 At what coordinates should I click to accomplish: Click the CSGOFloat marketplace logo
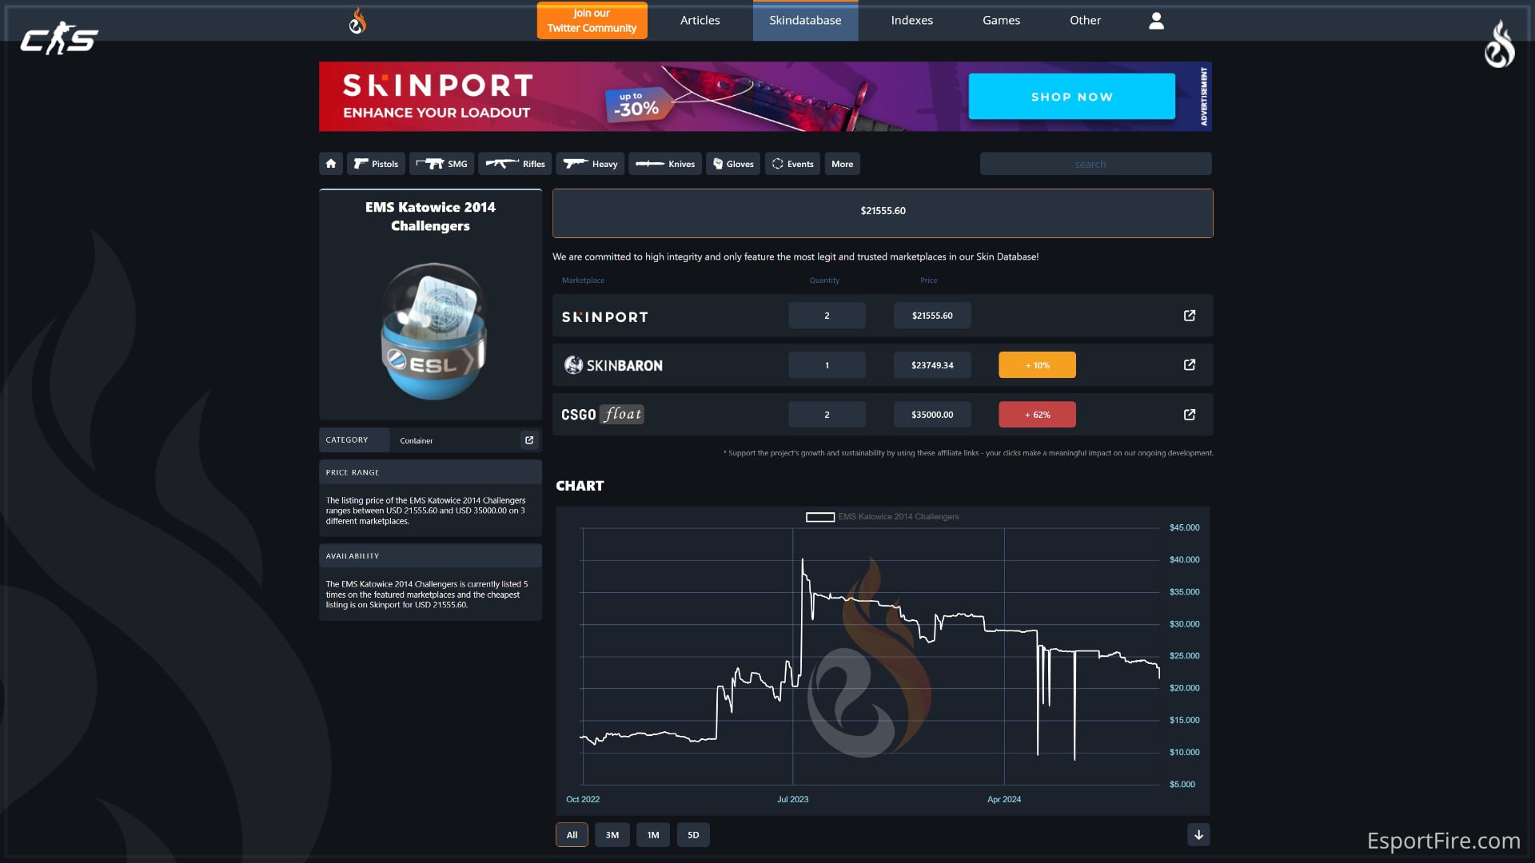click(x=602, y=415)
